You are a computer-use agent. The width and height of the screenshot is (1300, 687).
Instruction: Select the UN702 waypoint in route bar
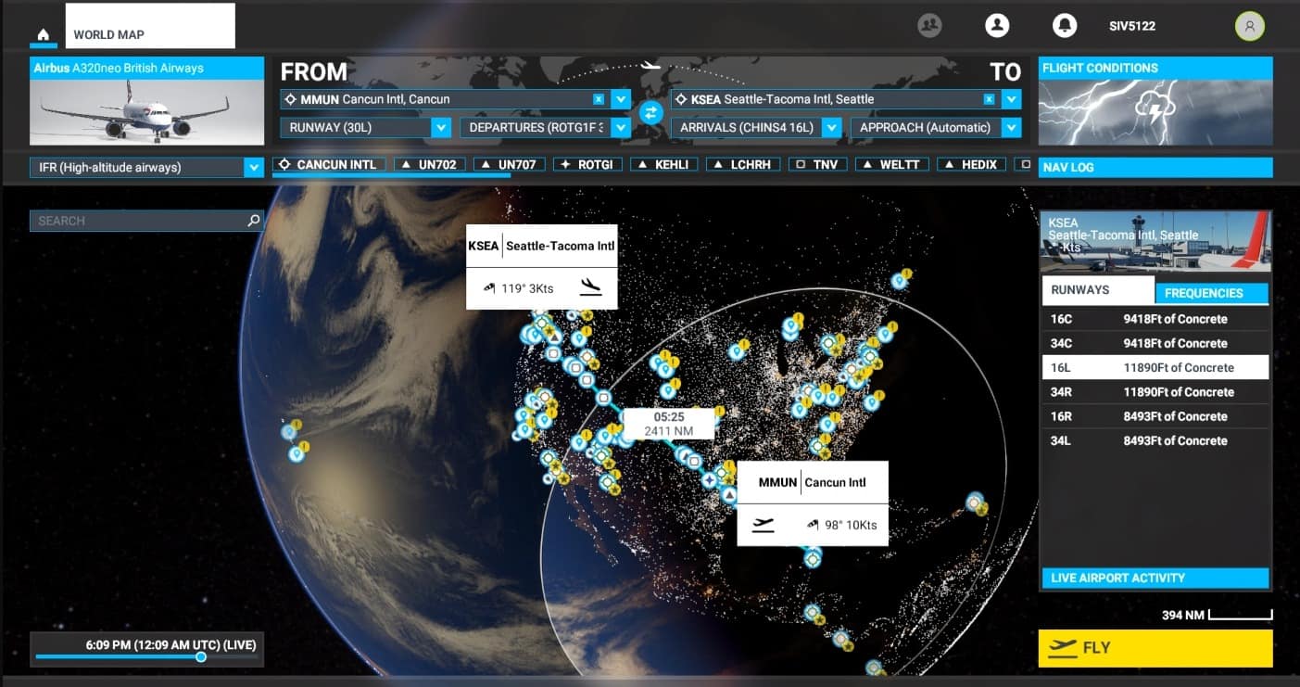(x=429, y=165)
